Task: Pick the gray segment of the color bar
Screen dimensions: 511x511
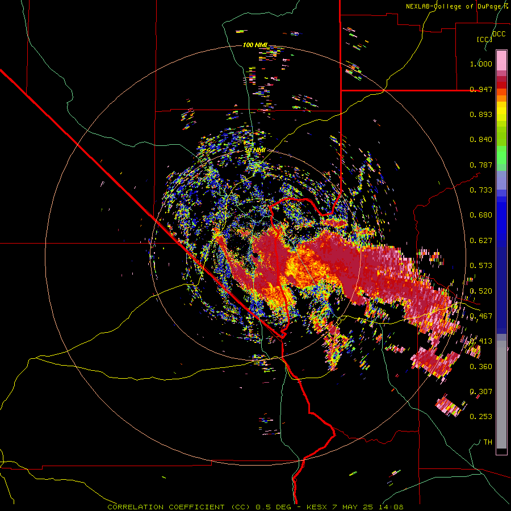Action: pos(501,395)
